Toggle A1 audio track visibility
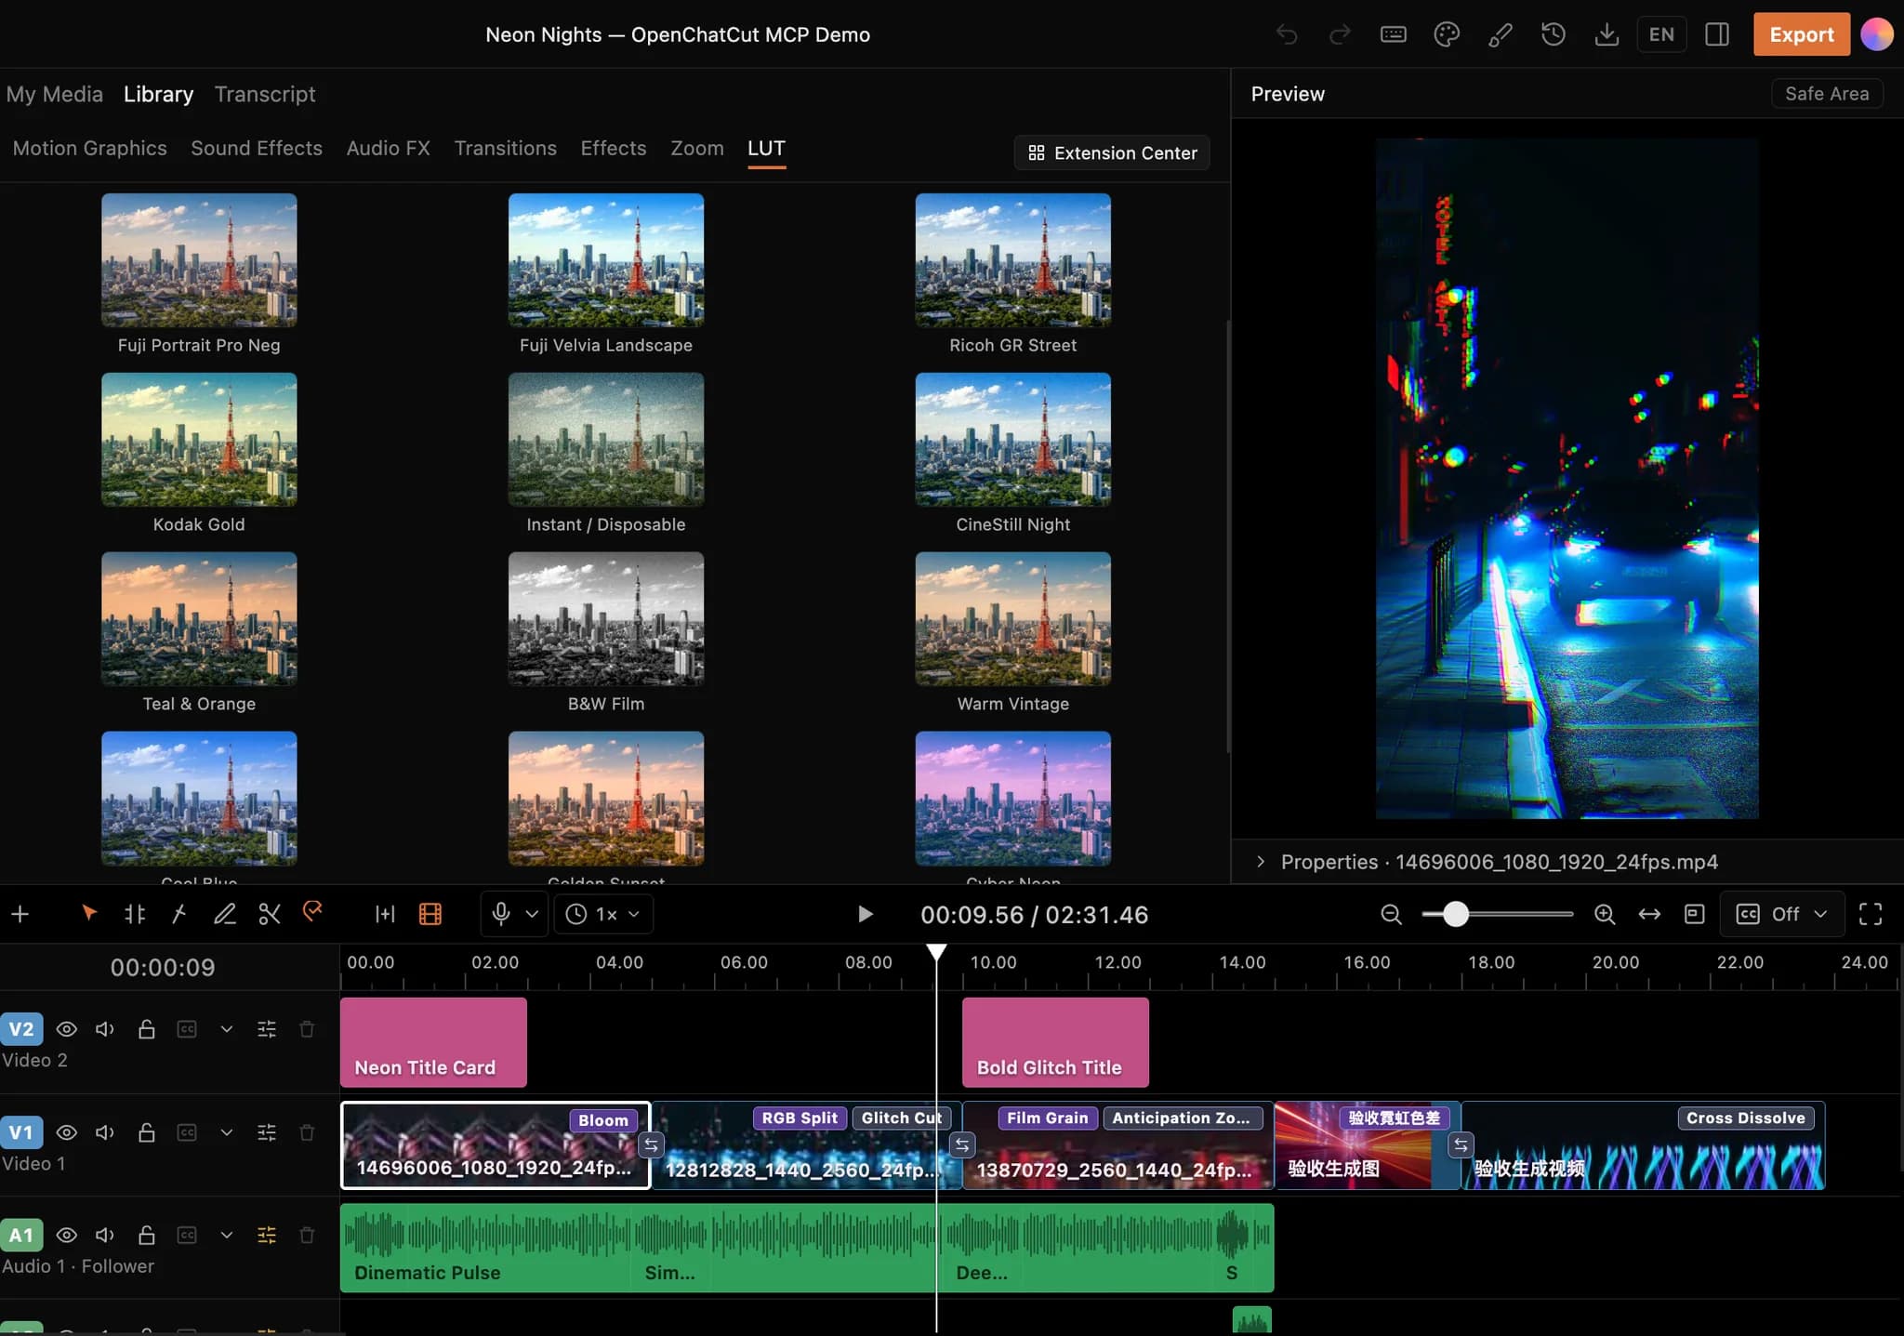This screenshot has height=1336, width=1904. (66, 1235)
